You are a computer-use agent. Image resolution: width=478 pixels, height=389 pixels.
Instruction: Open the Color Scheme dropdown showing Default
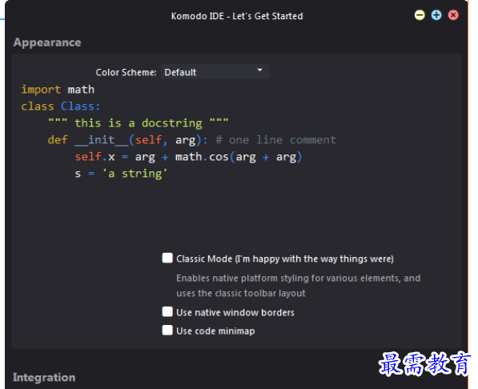coord(215,72)
